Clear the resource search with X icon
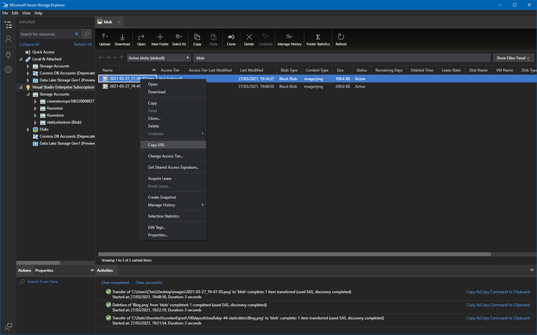 coord(77,34)
